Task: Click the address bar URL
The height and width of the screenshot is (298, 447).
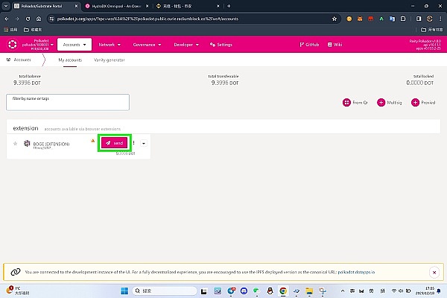Action: [x=148, y=19]
